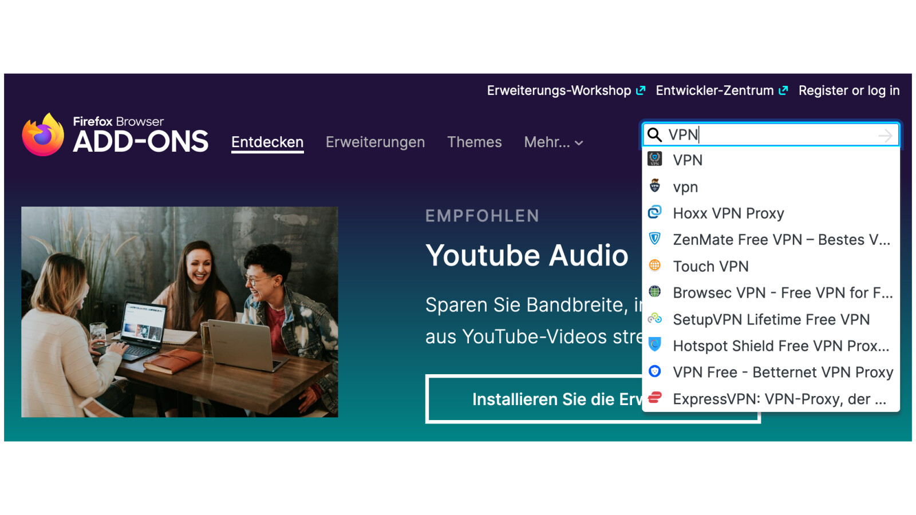Viewport: 916px width, 515px height.
Task: Click the Touch VPN globe icon
Action: [x=655, y=266]
